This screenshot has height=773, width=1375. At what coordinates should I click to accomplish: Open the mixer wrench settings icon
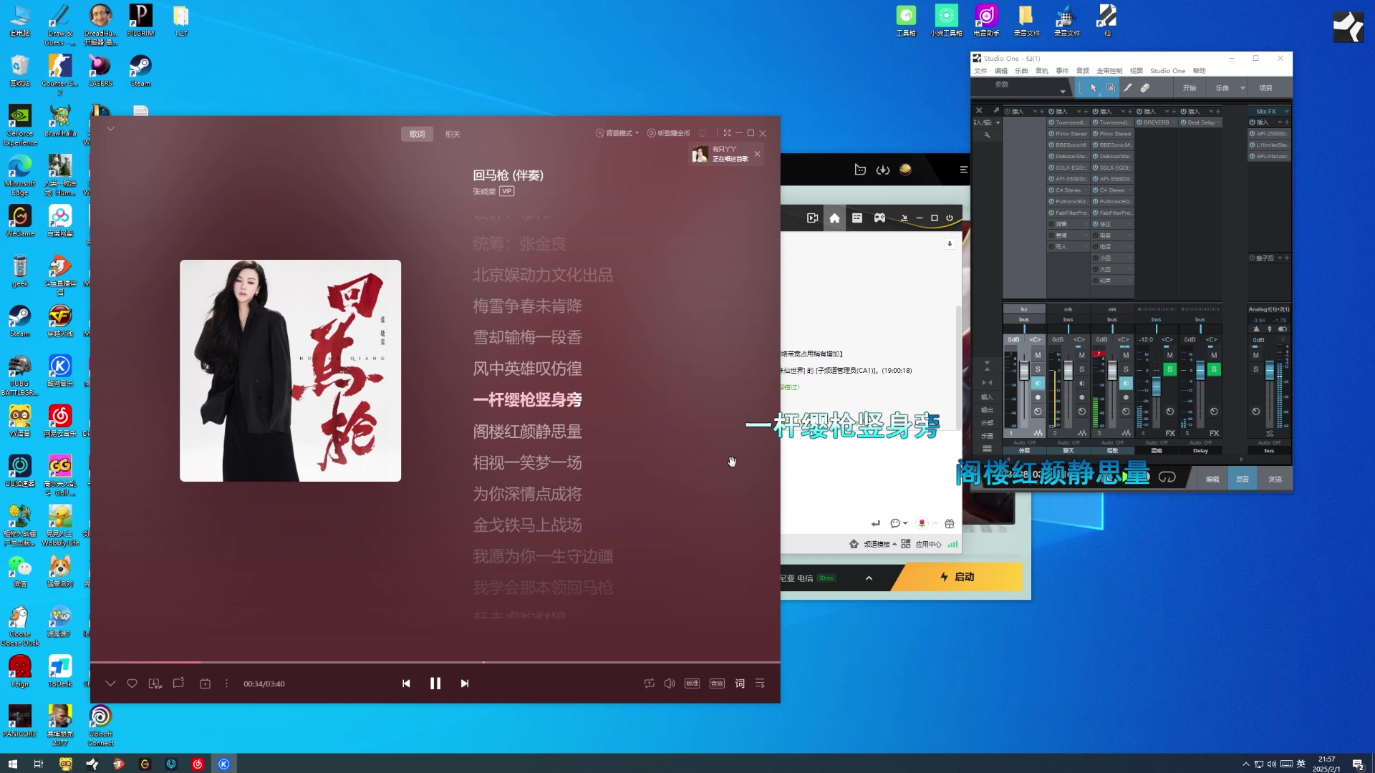[987, 135]
